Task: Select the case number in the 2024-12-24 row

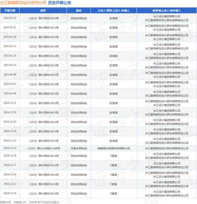Action: (44, 131)
